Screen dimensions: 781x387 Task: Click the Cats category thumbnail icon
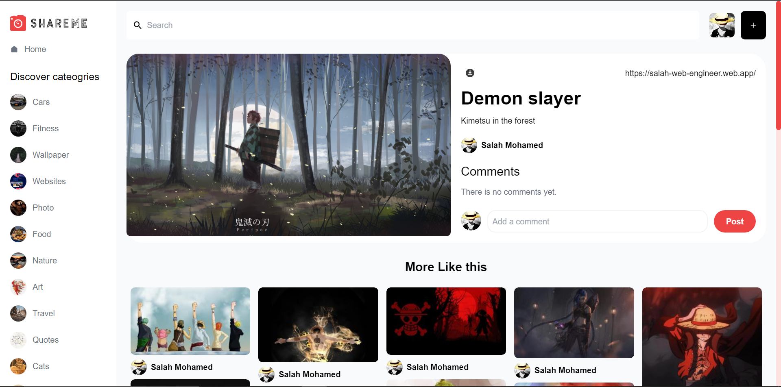click(x=18, y=366)
